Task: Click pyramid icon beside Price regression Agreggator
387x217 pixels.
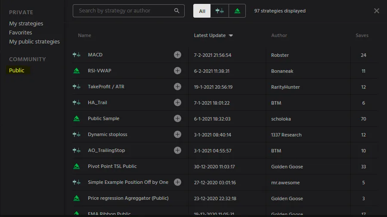Action: [x=77, y=198]
